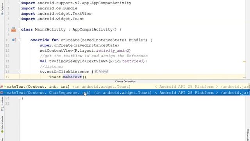The height and width of the screenshot is (141, 250).
Task: Click line number 14 in the gutter
Action: tap(7, 61)
